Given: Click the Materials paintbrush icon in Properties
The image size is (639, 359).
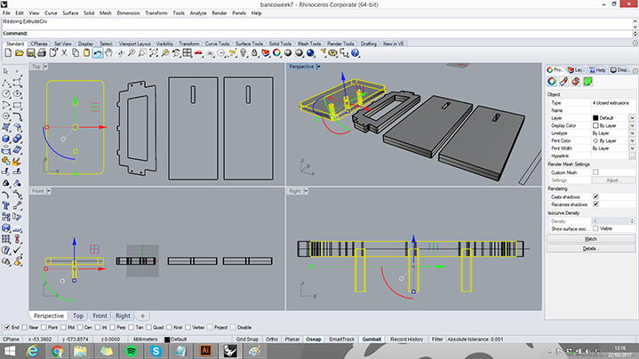Looking at the screenshot, I should tap(563, 82).
